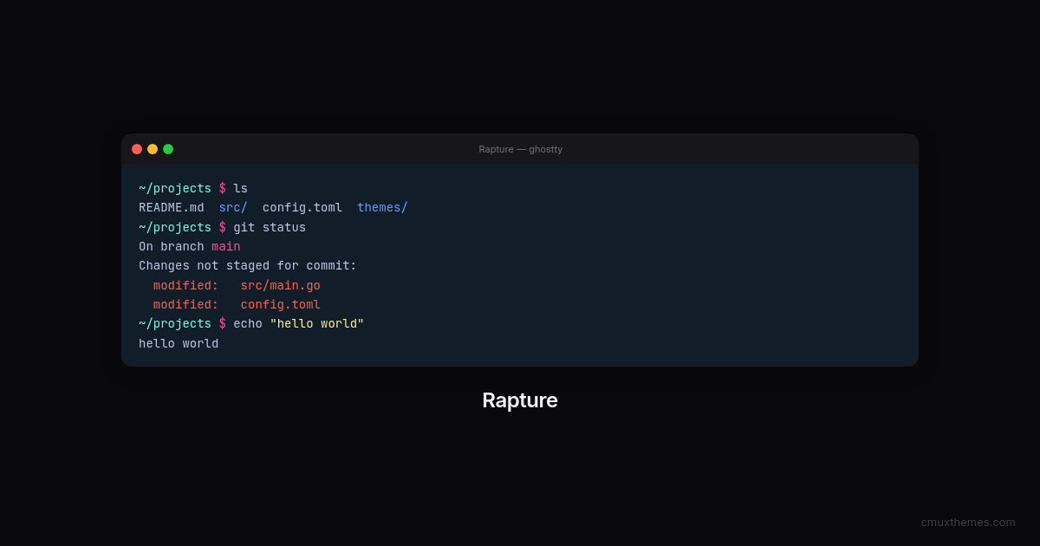
Task: Click the modified file 'src/main.go'
Action: [281, 285]
